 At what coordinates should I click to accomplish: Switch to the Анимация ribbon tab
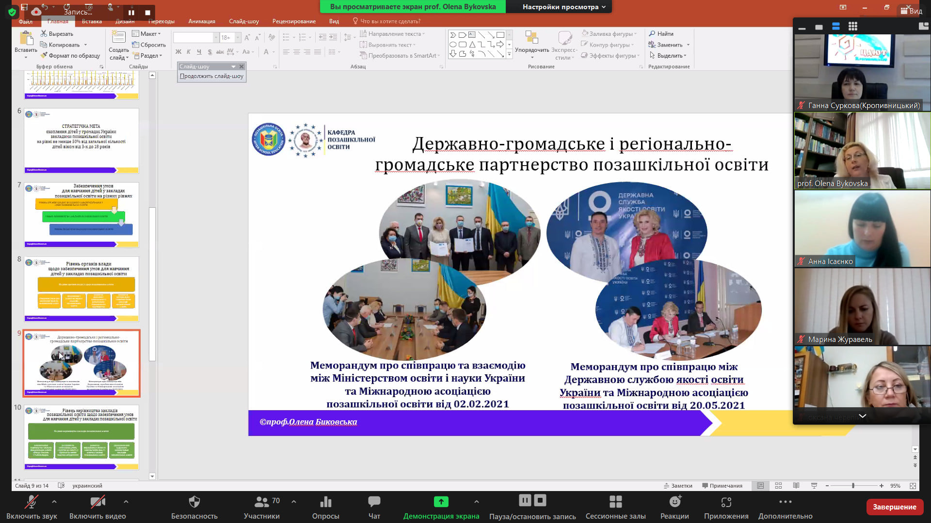(x=202, y=21)
